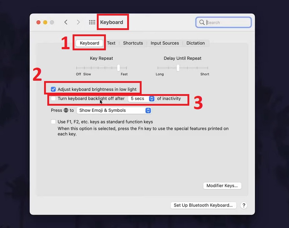Click Set Up Bluetooth Keyboard... button

(203, 205)
